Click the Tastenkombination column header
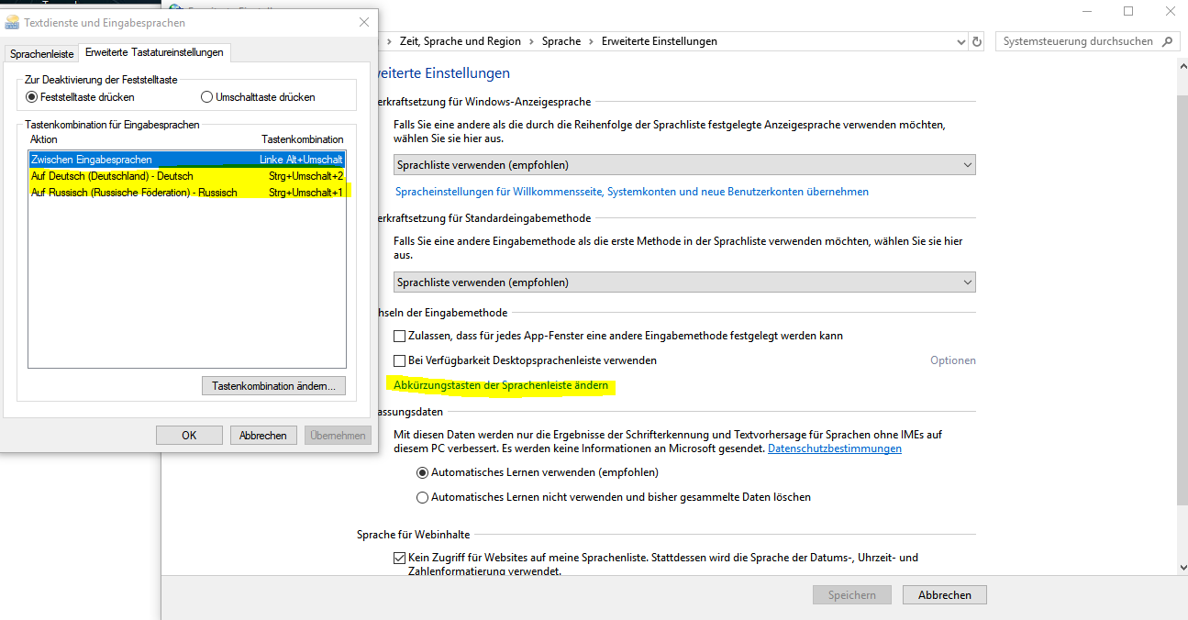This screenshot has height=620, width=1188. click(303, 139)
